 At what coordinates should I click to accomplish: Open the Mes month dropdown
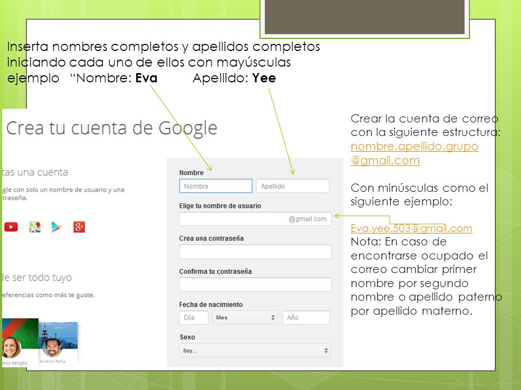click(x=245, y=317)
